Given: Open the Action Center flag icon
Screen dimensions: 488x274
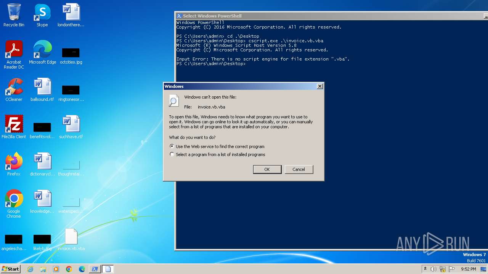Looking at the screenshot, I should pyautogui.click(x=452, y=269).
